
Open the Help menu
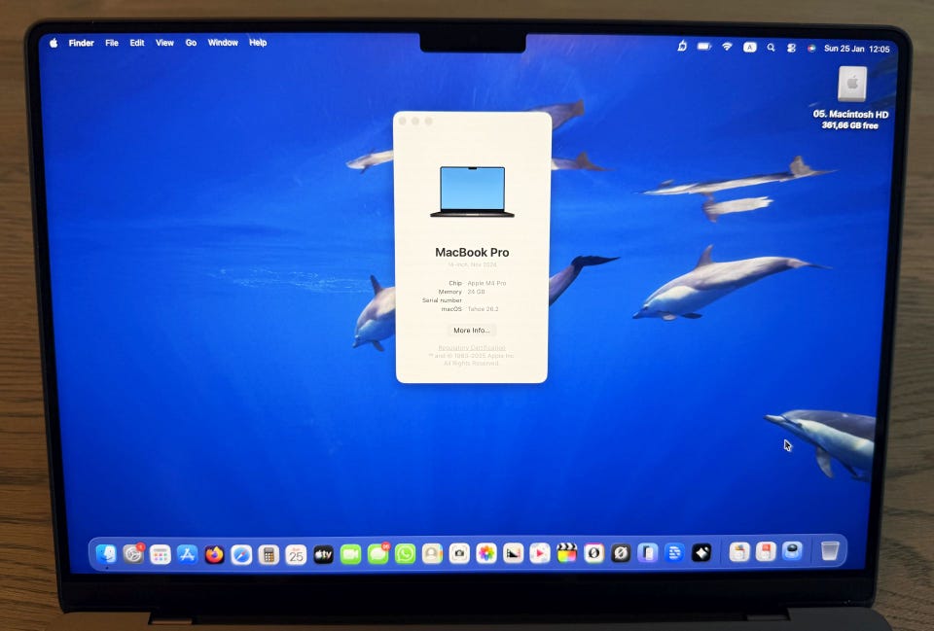click(258, 43)
